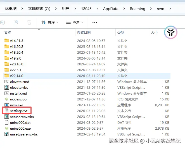Select file name unsetuserenv.vbs
The image size is (185, 148).
24,134
